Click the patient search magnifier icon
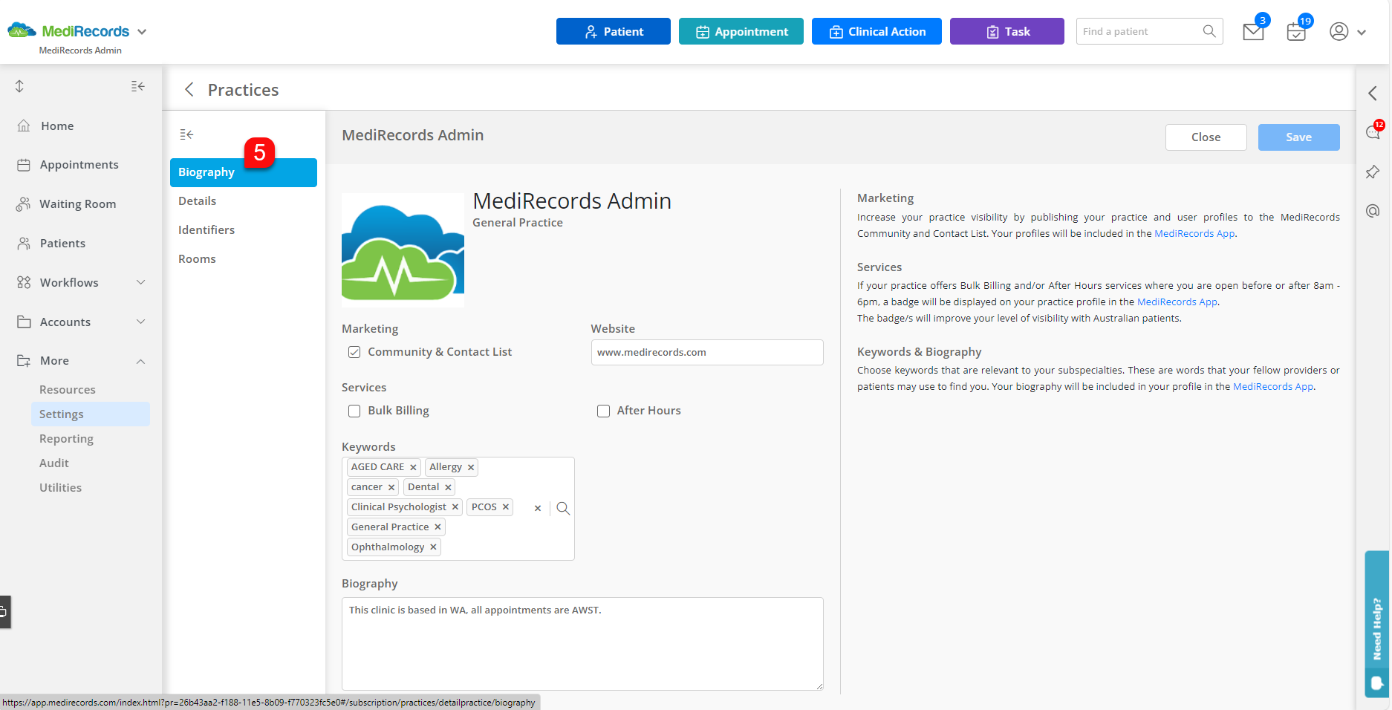Image resolution: width=1392 pixels, height=710 pixels. 1209,31
